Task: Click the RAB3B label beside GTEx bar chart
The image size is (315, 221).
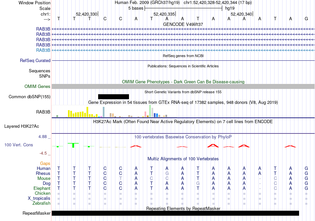Action: click(x=43, y=112)
